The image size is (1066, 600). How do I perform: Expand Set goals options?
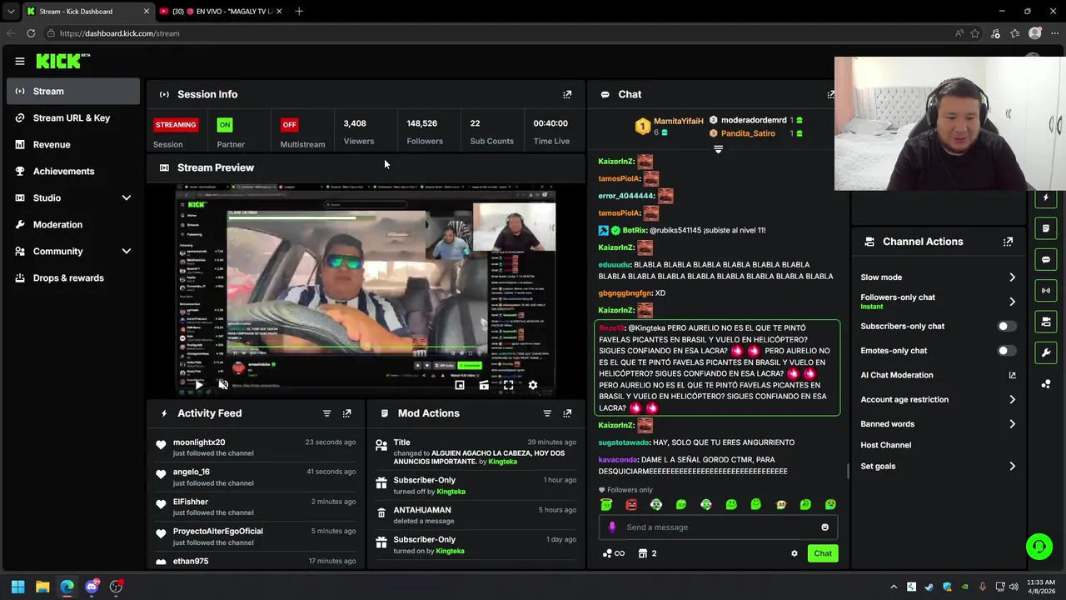click(1012, 467)
